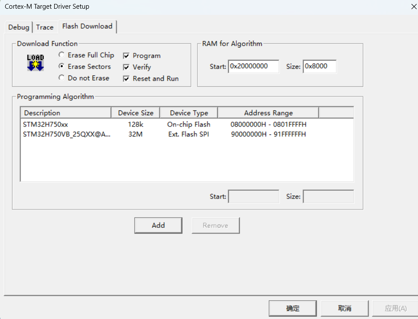Click the 32M device size cell
This screenshot has height=319, width=418.
tap(135, 134)
